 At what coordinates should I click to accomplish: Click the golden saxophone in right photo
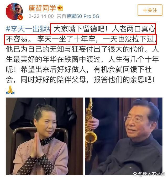coord(90,128)
